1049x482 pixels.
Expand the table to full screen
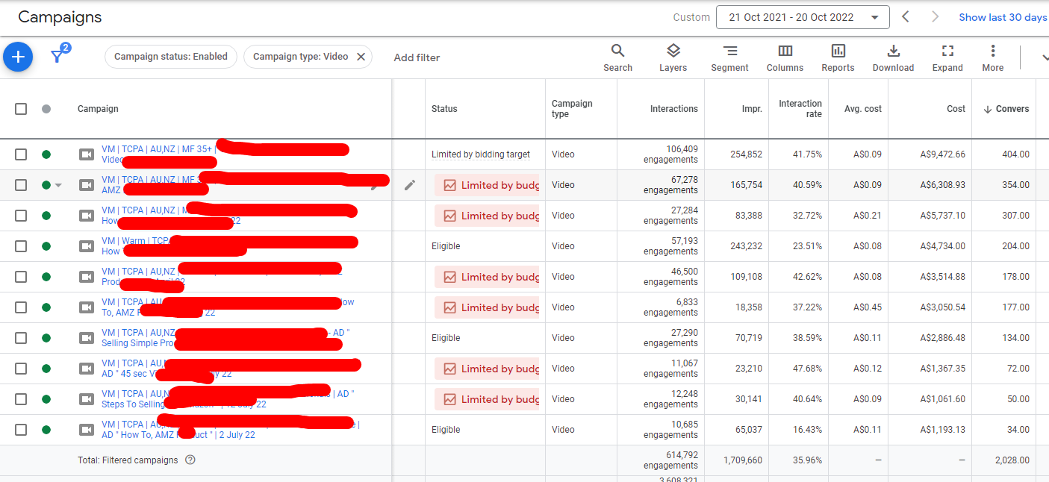(x=947, y=57)
